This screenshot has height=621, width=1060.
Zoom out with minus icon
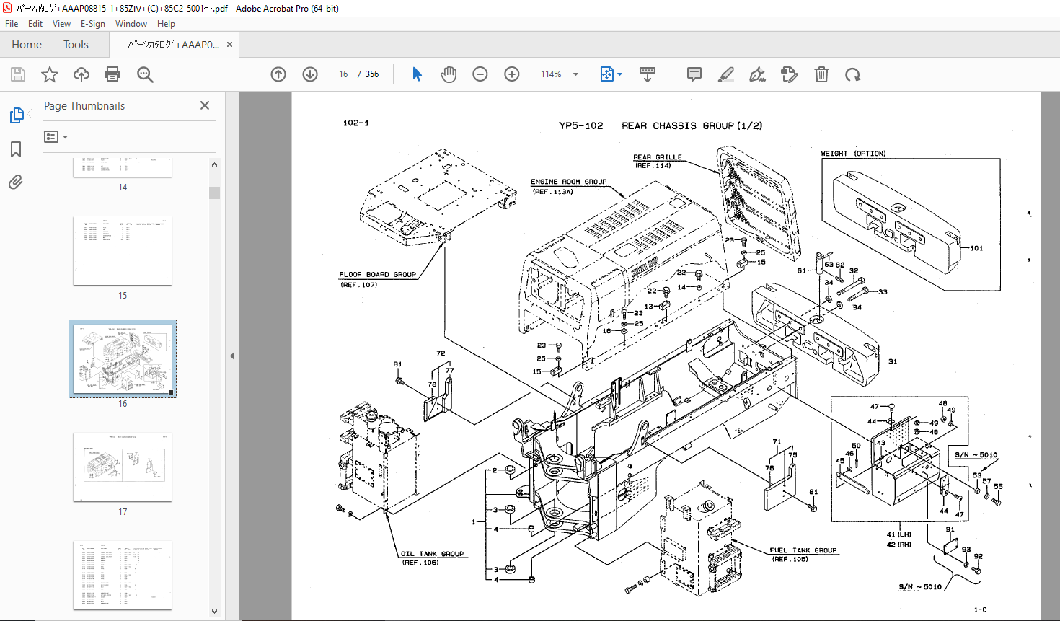point(480,74)
